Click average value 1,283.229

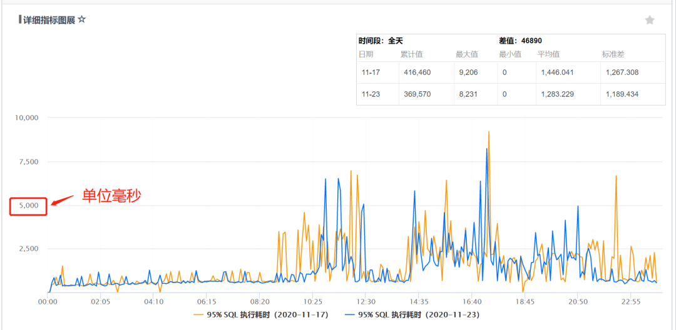[557, 94]
